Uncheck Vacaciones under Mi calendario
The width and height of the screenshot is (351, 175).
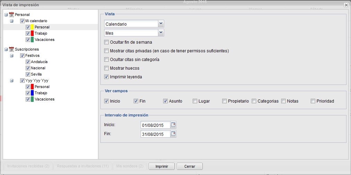(x=28, y=40)
